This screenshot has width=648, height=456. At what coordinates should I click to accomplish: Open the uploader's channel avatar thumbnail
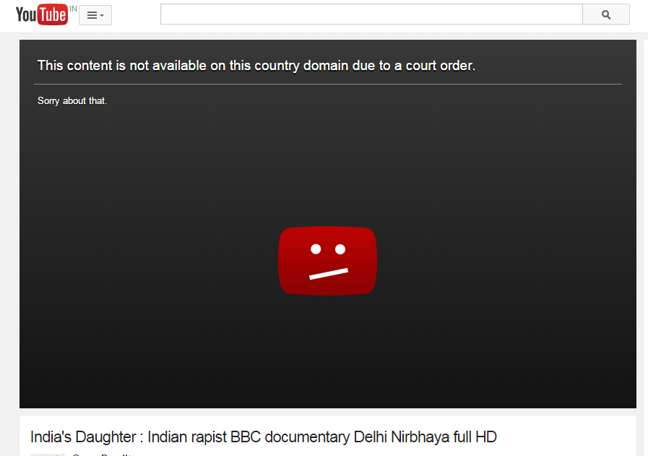[x=48, y=455]
